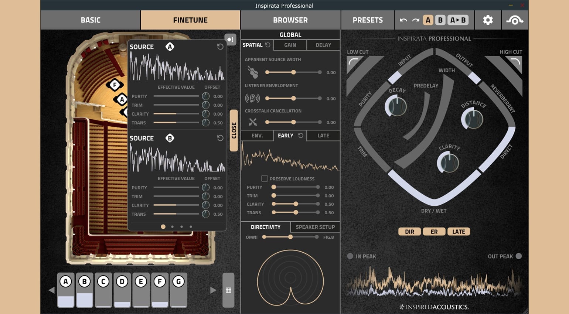Click the Undo icon in the top toolbar
Screen dimensions: 569x314
pos(403,20)
